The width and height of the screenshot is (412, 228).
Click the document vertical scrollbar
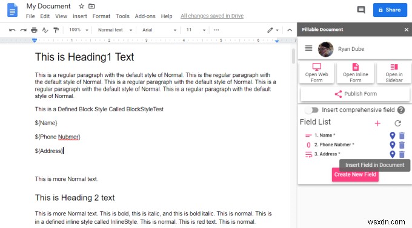[x=293, y=56]
